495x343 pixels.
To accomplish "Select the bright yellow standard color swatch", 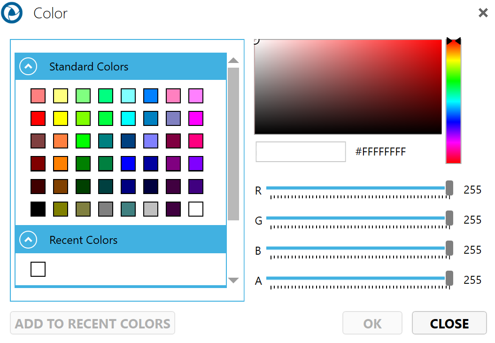I will click(x=61, y=118).
